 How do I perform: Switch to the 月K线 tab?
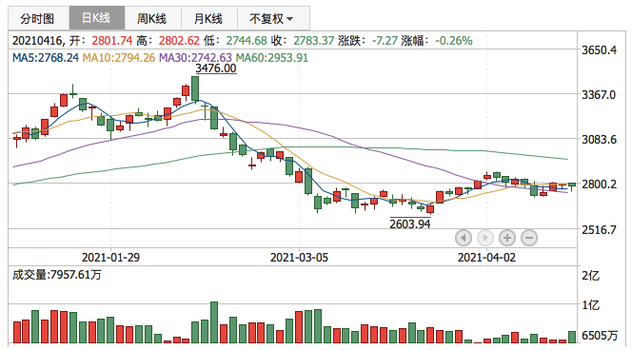(x=208, y=18)
